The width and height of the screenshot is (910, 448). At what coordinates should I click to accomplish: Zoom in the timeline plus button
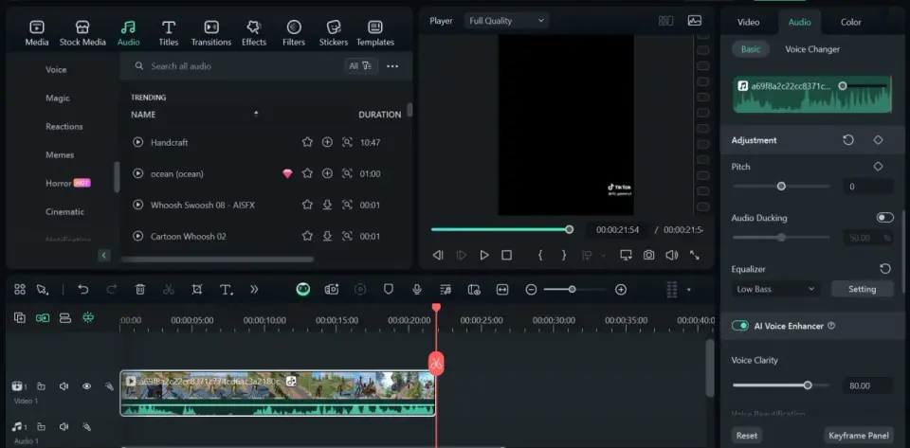pyautogui.click(x=621, y=289)
